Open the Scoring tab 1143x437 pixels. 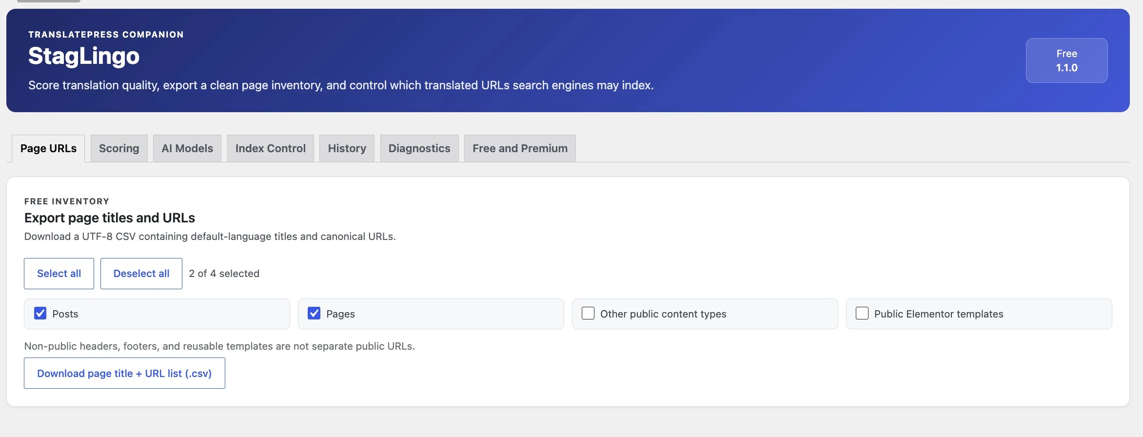[x=119, y=148]
